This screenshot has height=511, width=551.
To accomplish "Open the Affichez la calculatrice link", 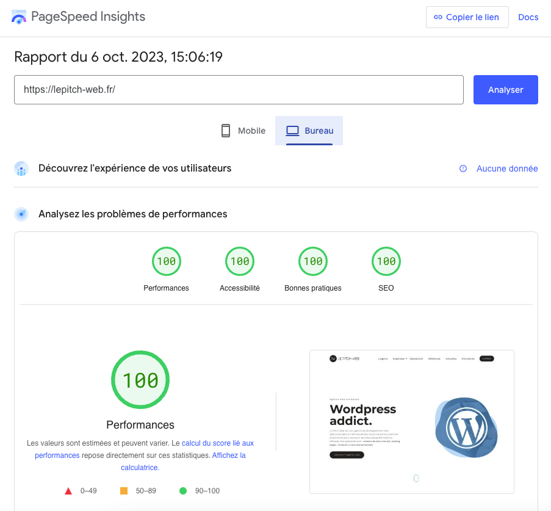I will click(229, 455).
